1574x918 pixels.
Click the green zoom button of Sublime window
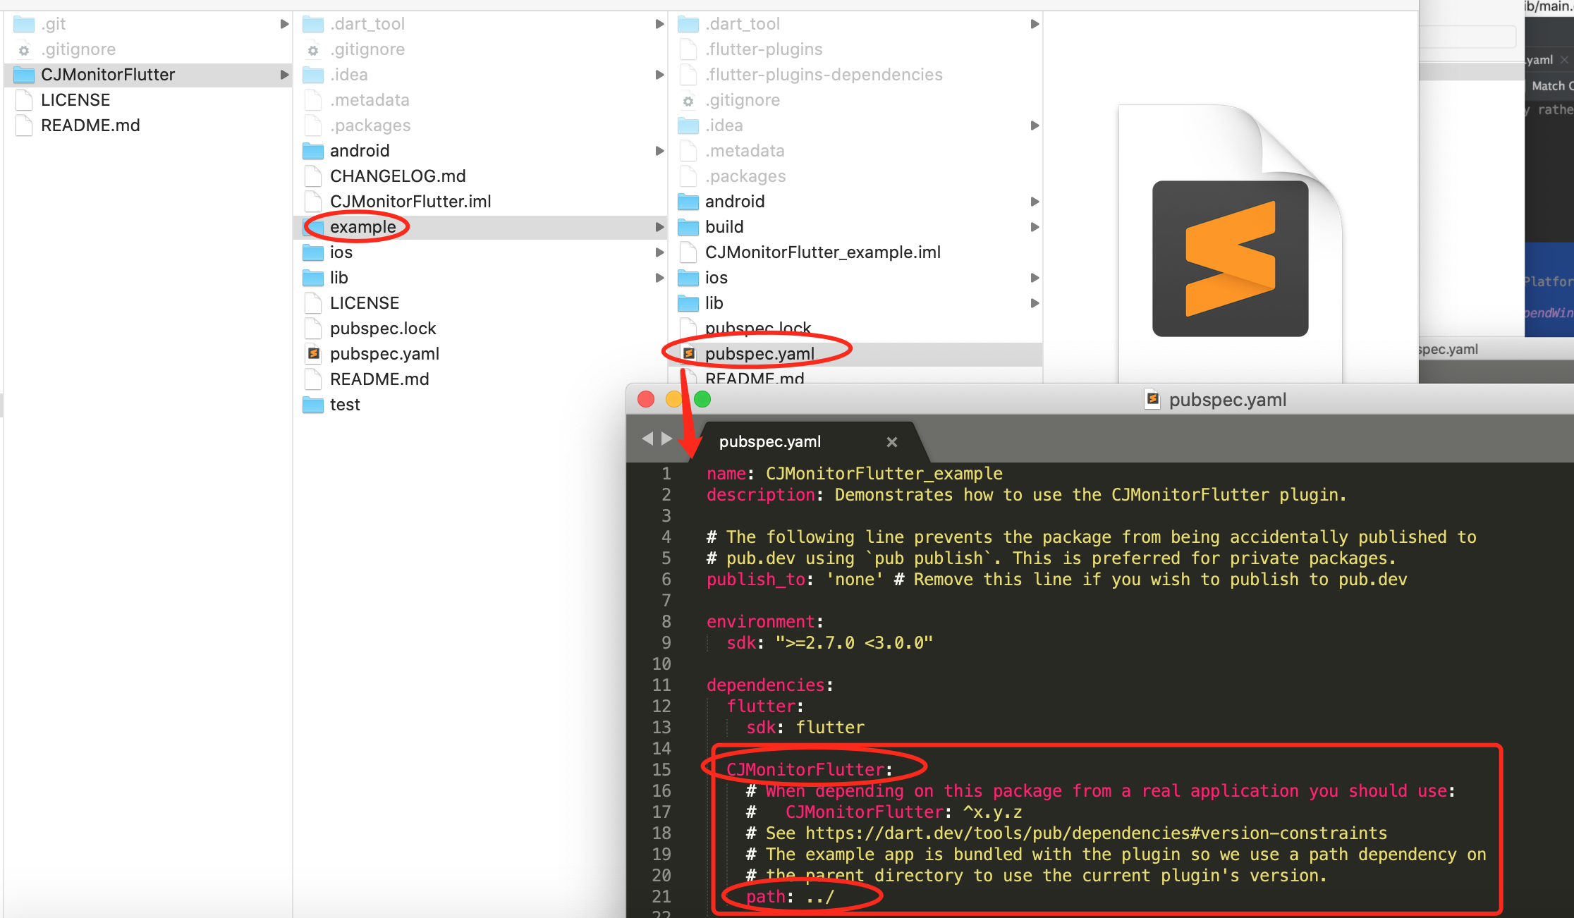point(702,400)
